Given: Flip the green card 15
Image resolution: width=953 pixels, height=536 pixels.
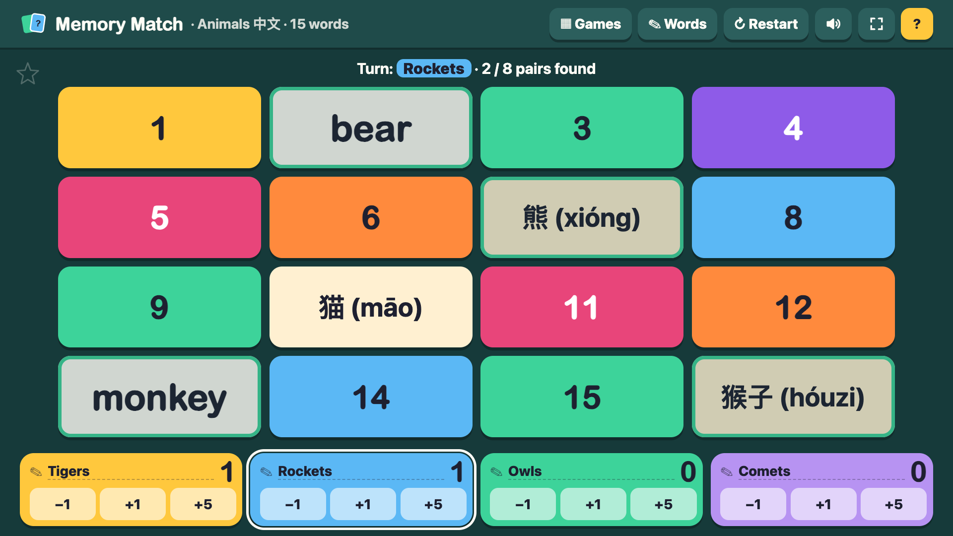Looking at the screenshot, I should [582, 397].
